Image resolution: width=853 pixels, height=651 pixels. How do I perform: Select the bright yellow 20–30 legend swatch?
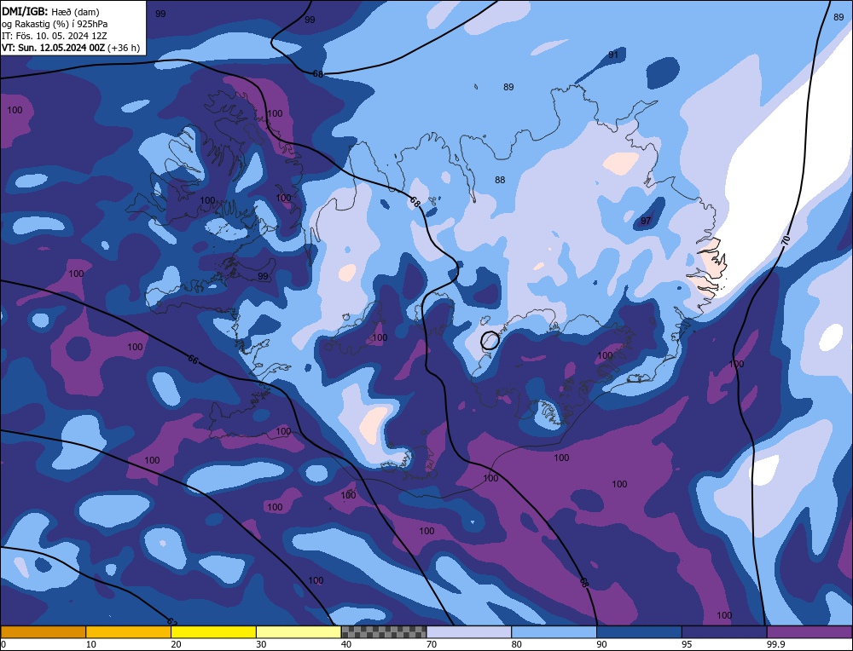click(x=213, y=631)
